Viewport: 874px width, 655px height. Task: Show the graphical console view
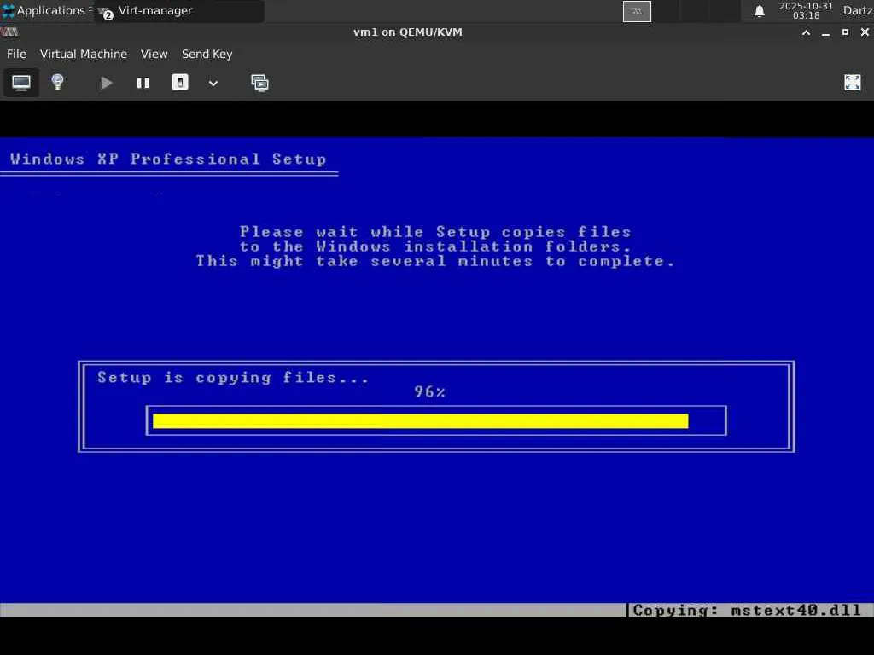(x=21, y=83)
